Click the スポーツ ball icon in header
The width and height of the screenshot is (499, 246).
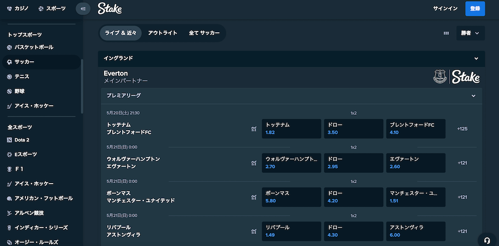click(41, 9)
